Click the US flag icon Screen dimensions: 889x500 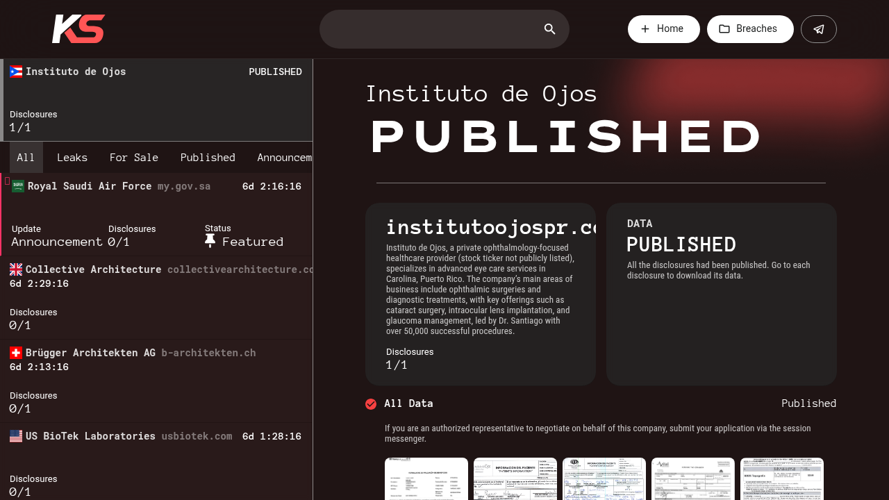pyautogui.click(x=16, y=436)
